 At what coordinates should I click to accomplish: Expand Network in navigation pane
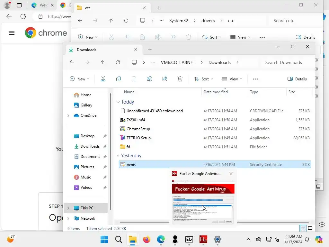(68, 218)
